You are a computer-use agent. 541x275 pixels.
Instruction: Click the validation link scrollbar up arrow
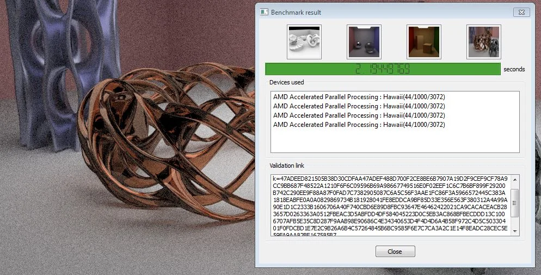click(515, 179)
